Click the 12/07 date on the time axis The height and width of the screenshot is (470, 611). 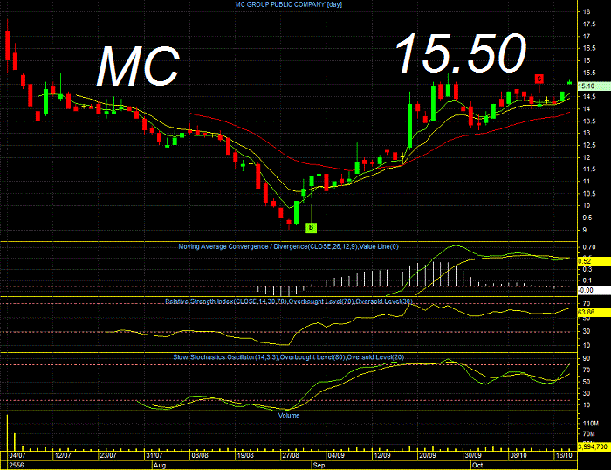coord(63,455)
